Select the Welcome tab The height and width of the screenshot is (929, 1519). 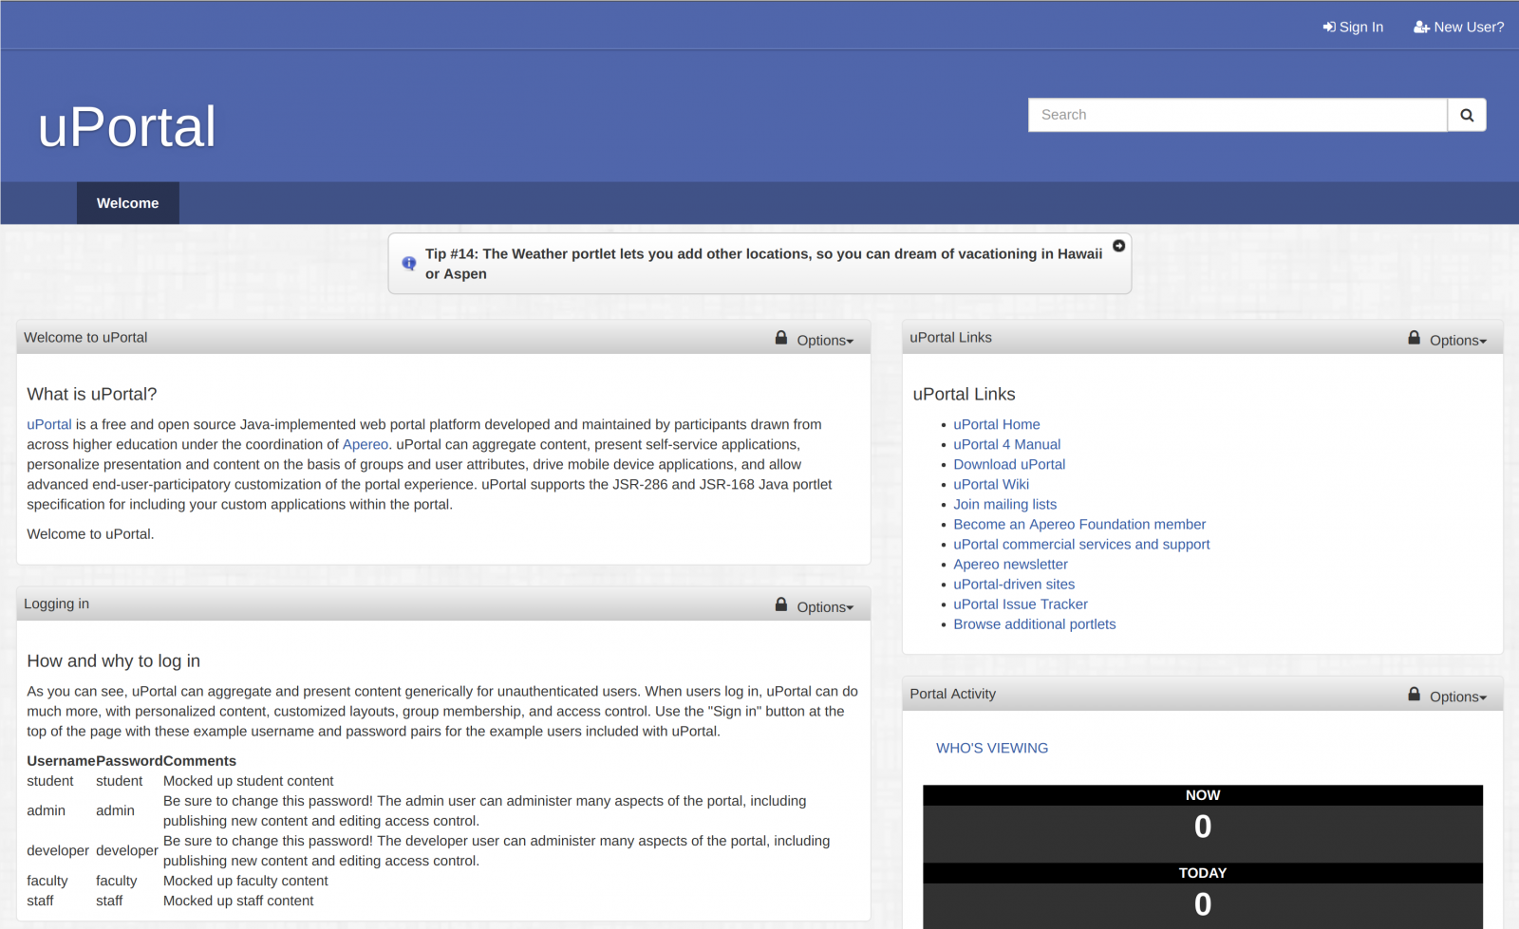tap(128, 203)
